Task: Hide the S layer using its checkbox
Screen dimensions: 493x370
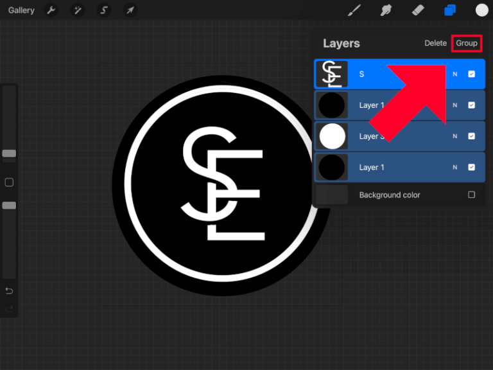Action: click(472, 74)
